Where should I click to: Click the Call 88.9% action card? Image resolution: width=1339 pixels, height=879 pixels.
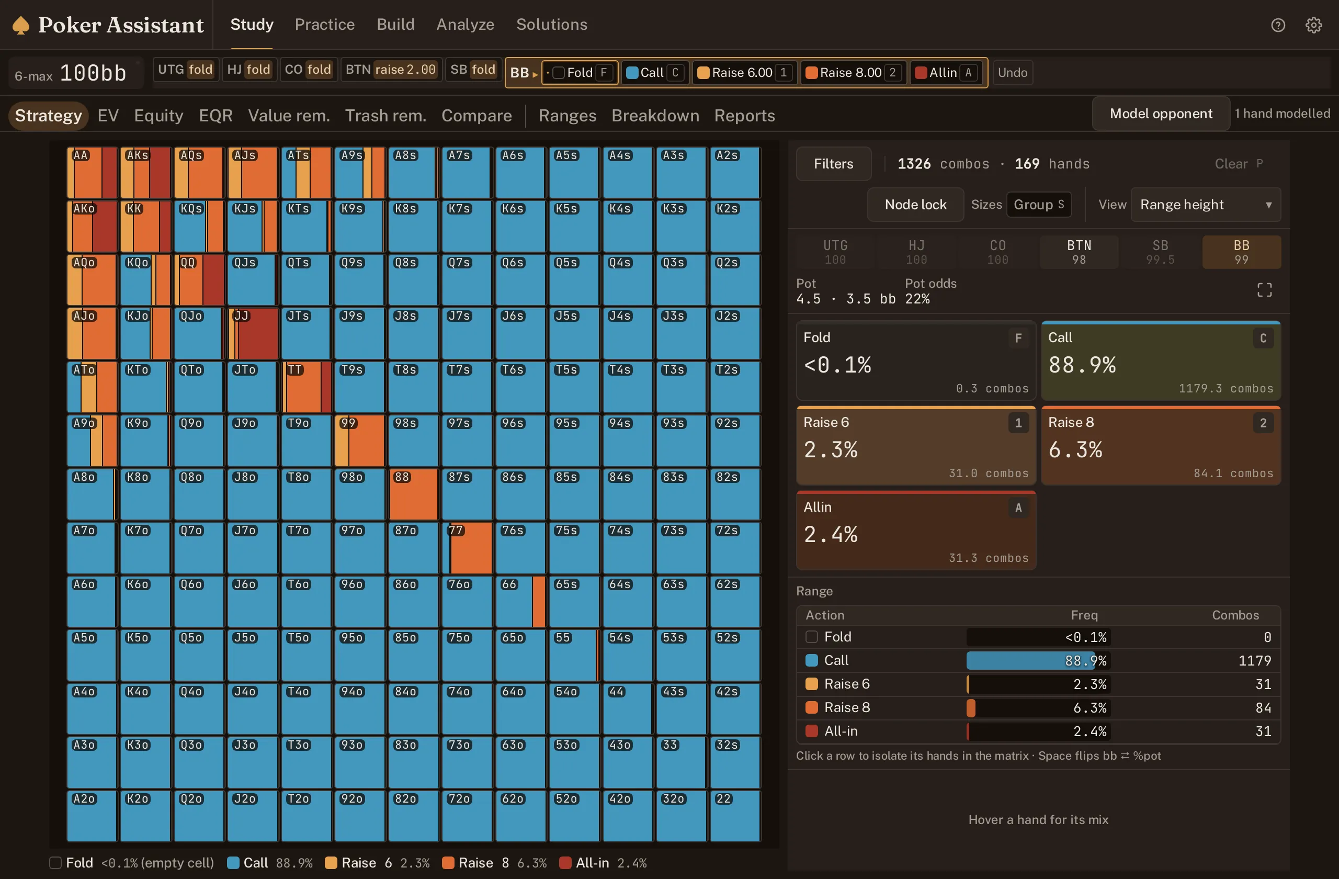[1161, 360]
